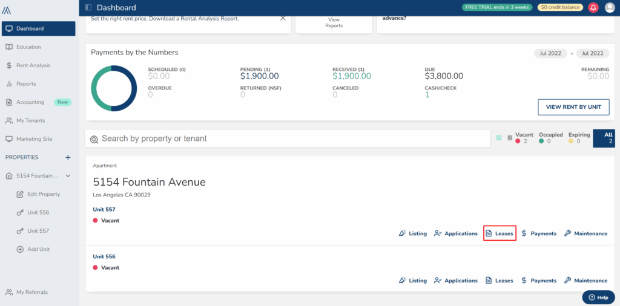This screenshot has width=620, height=306.
Task: Close the rental analysis banner
Action: pyautogui.click(x=283, y=18)
